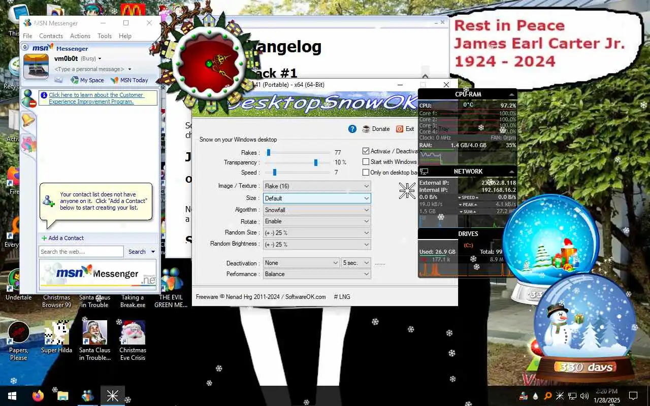Toggle the Activate / Deactivate checkbox
This screenshot has width=650, height=406.
coord(366,151)
